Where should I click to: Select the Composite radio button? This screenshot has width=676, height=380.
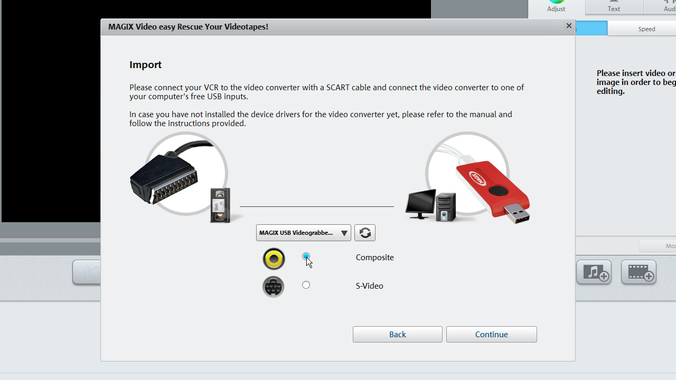(x=306, y=256)
